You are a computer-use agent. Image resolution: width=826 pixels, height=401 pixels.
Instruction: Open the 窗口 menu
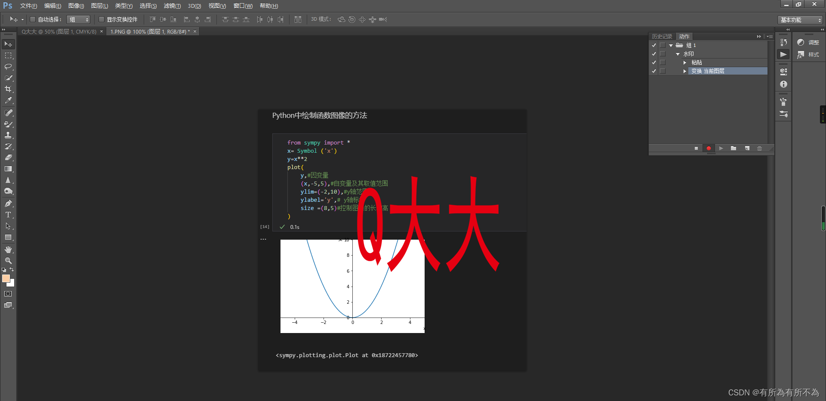click(243, 6)
